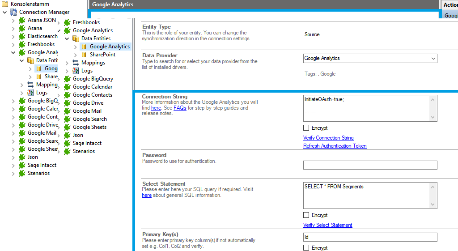Expand the SharePoint entity chevron

(x=75, y=55)
